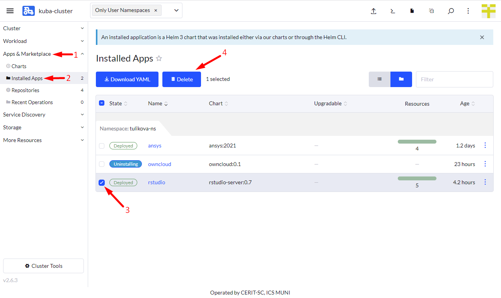Open the namespace filter dropdown
The image size is (501, 298).
[x=176, y=10]
